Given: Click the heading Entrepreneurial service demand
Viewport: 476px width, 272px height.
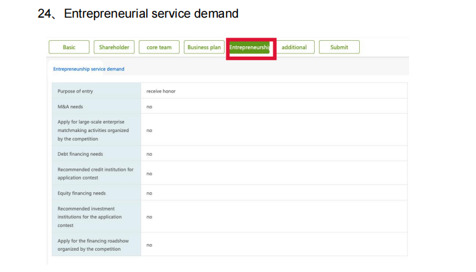Looking at the screenshot, I should coord(151,13).
